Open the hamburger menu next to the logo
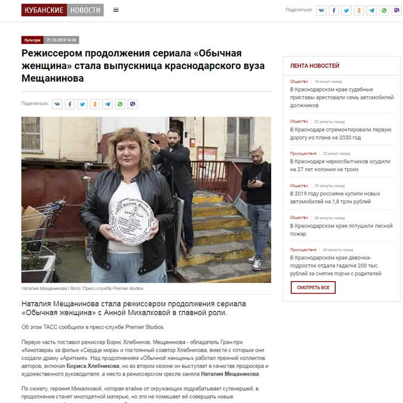Screen dimensions: 403x403 pyautogui.click(x=116, y=10)
